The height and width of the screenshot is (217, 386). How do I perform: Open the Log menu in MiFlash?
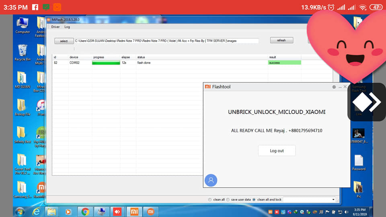pos(67,27)
